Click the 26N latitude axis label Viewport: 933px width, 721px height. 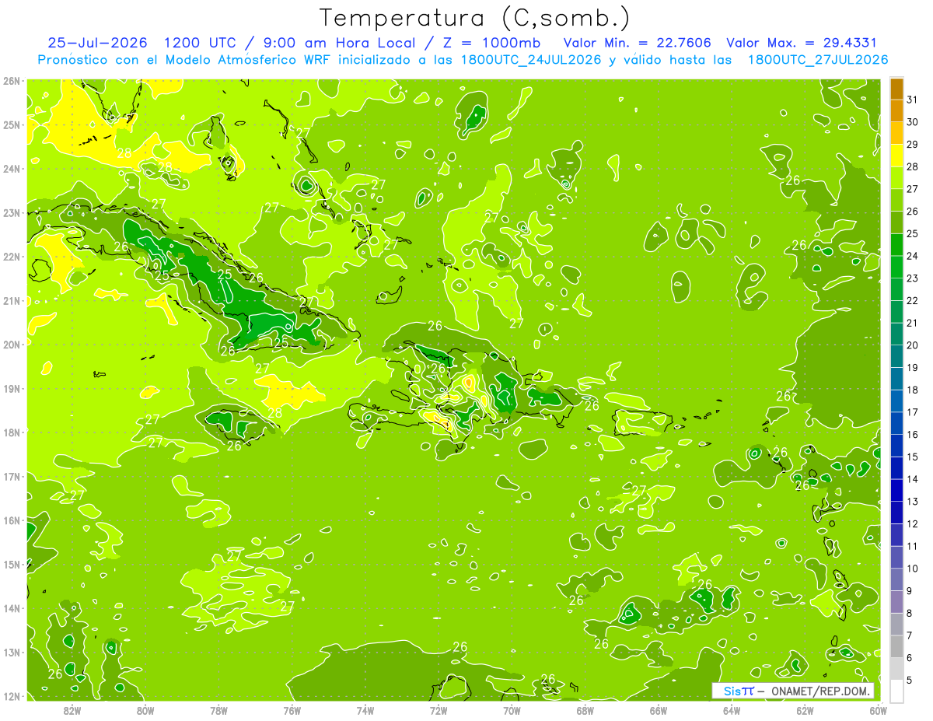point(11,80)
